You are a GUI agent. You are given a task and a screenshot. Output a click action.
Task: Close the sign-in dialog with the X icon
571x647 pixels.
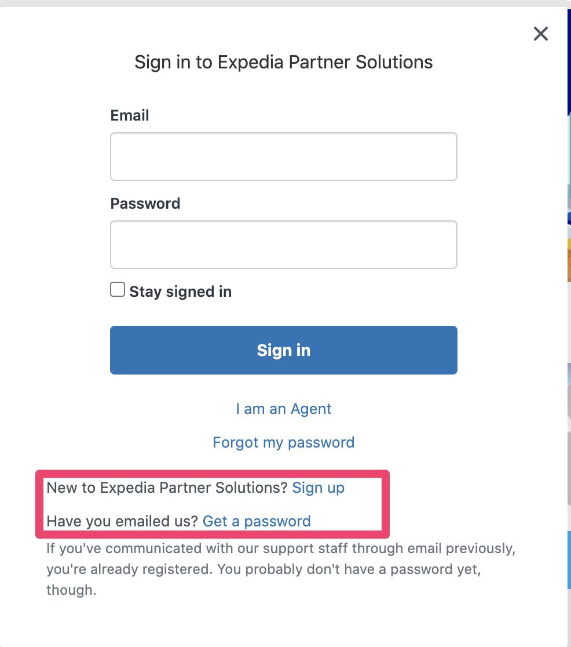click(x=540, y=34)
